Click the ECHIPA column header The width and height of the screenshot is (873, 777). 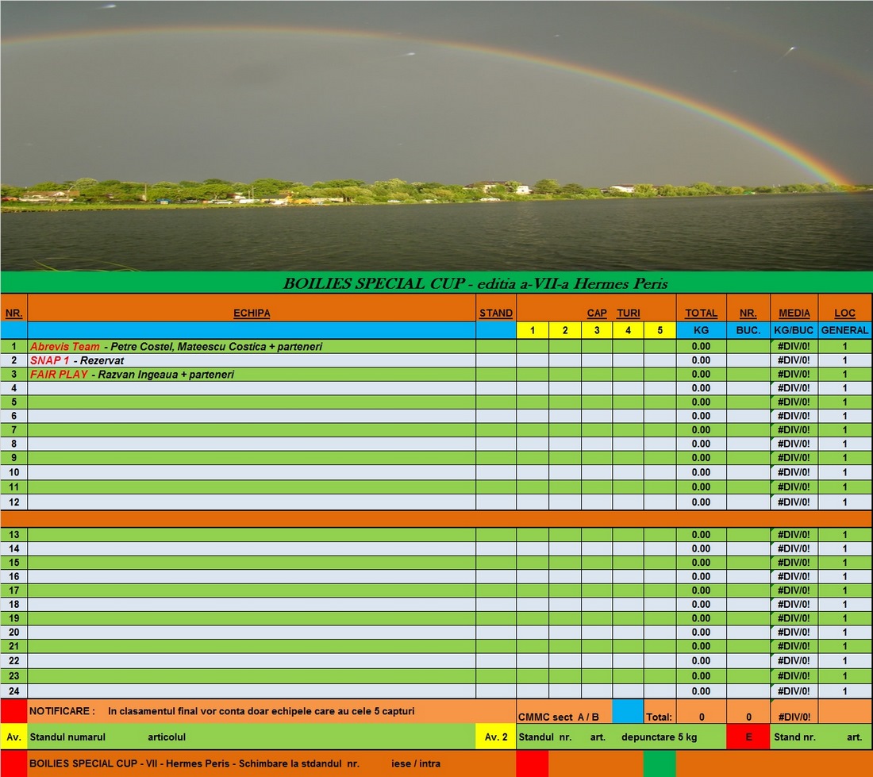tap(252, 313)
